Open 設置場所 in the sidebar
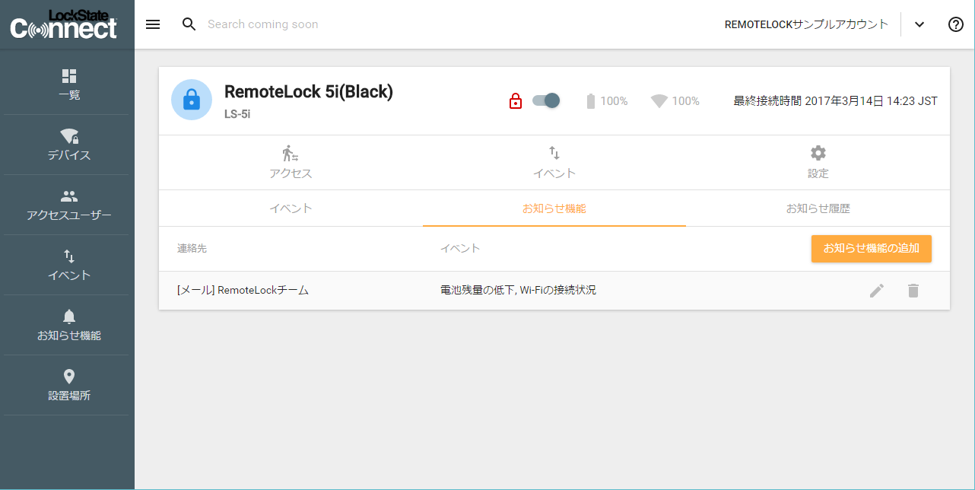The height and width of the screenshot is (490, 975). (69, 385)
